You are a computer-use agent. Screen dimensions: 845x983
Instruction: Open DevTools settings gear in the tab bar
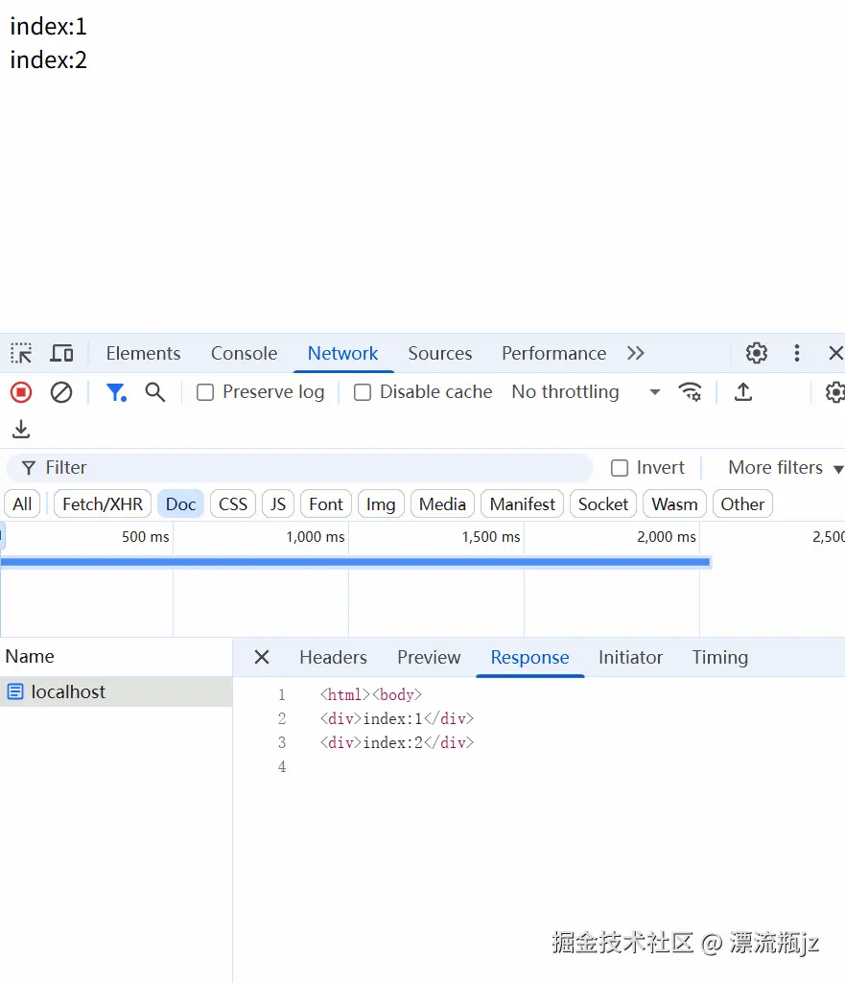757,353
